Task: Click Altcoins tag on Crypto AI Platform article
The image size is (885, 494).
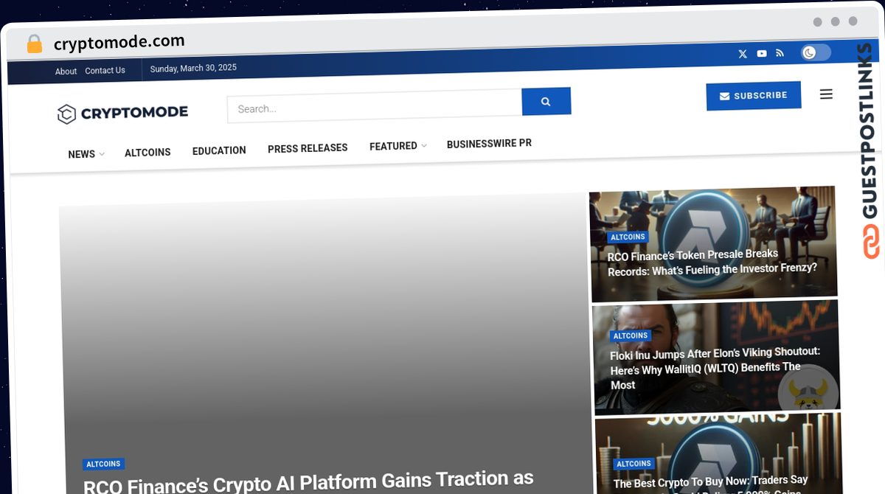Action: pyautogui.click(x=103, y=465)
